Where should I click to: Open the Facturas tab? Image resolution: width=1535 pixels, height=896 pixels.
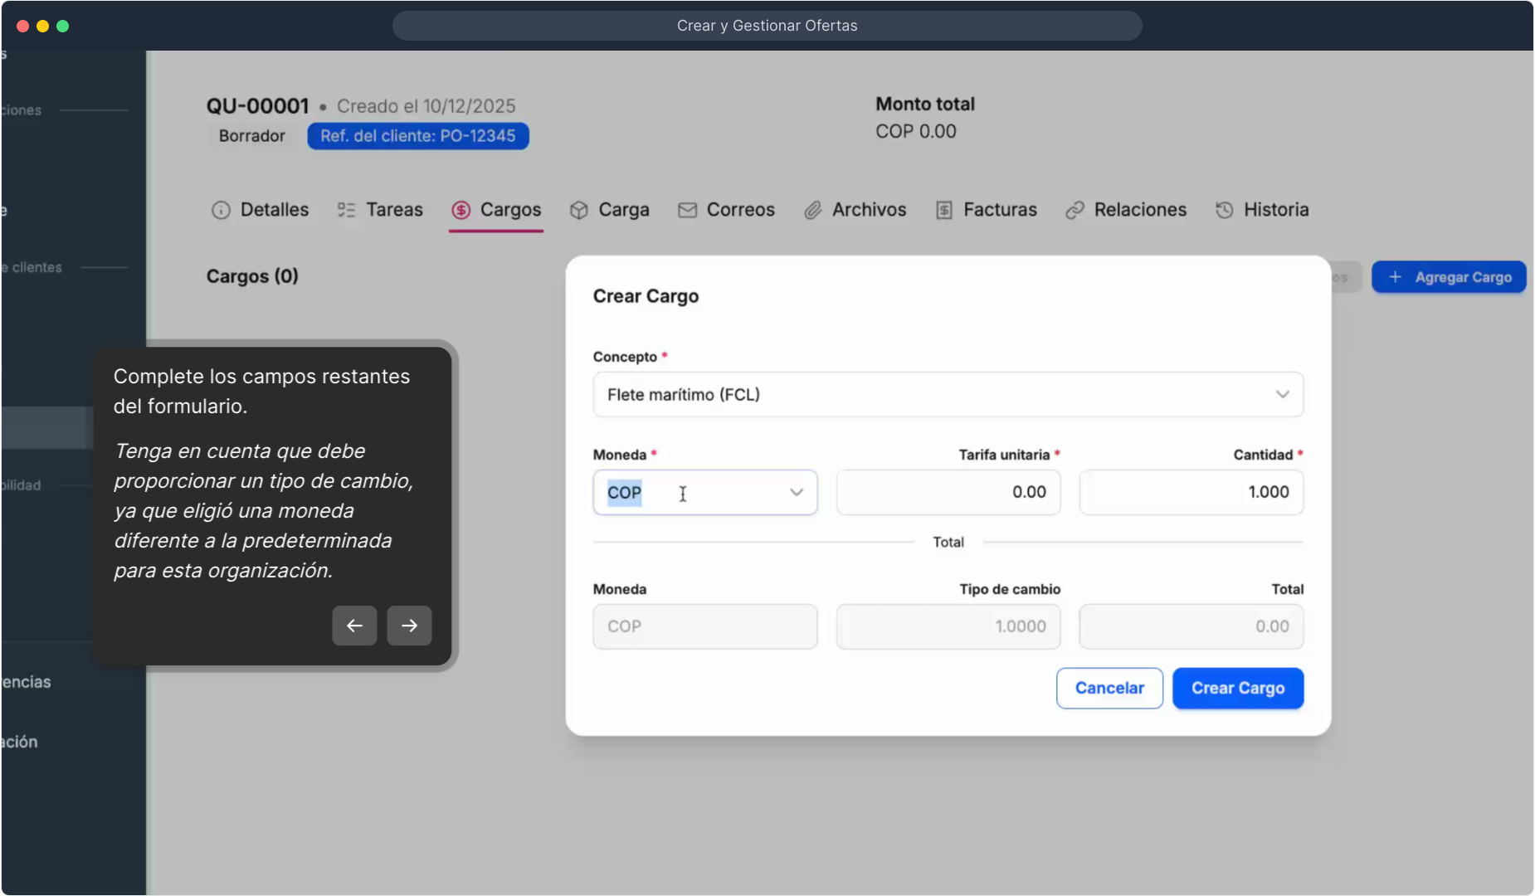coord(999,210)
